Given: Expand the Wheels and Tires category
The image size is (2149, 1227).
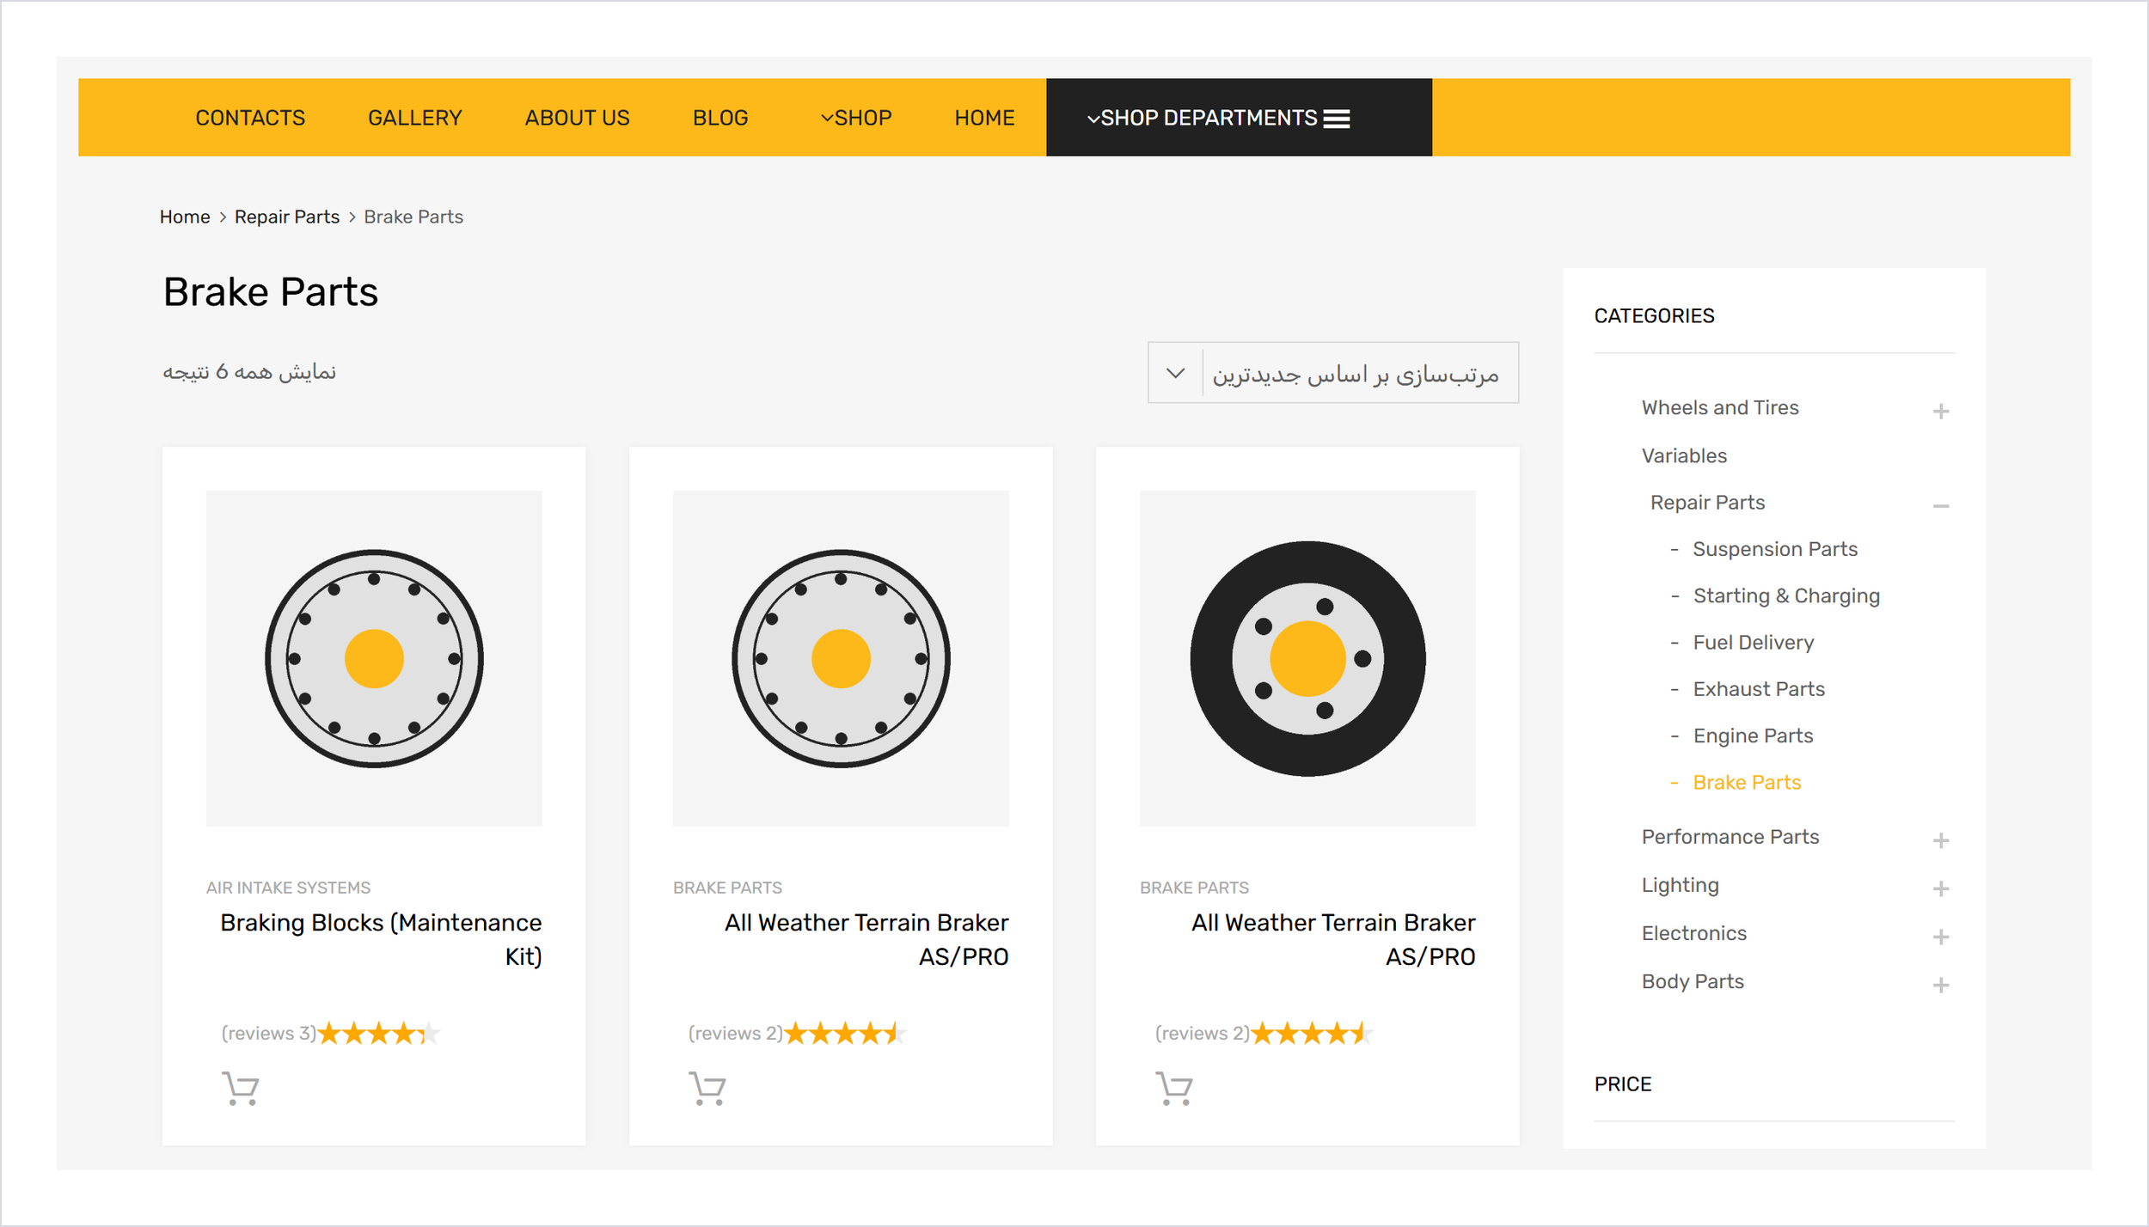Looking at the screenshot, I should (x=1940, y=412).
